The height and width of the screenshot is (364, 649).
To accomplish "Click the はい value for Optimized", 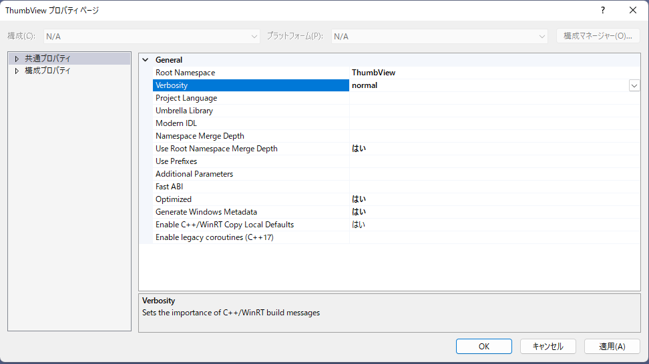I will click(359, 199).
